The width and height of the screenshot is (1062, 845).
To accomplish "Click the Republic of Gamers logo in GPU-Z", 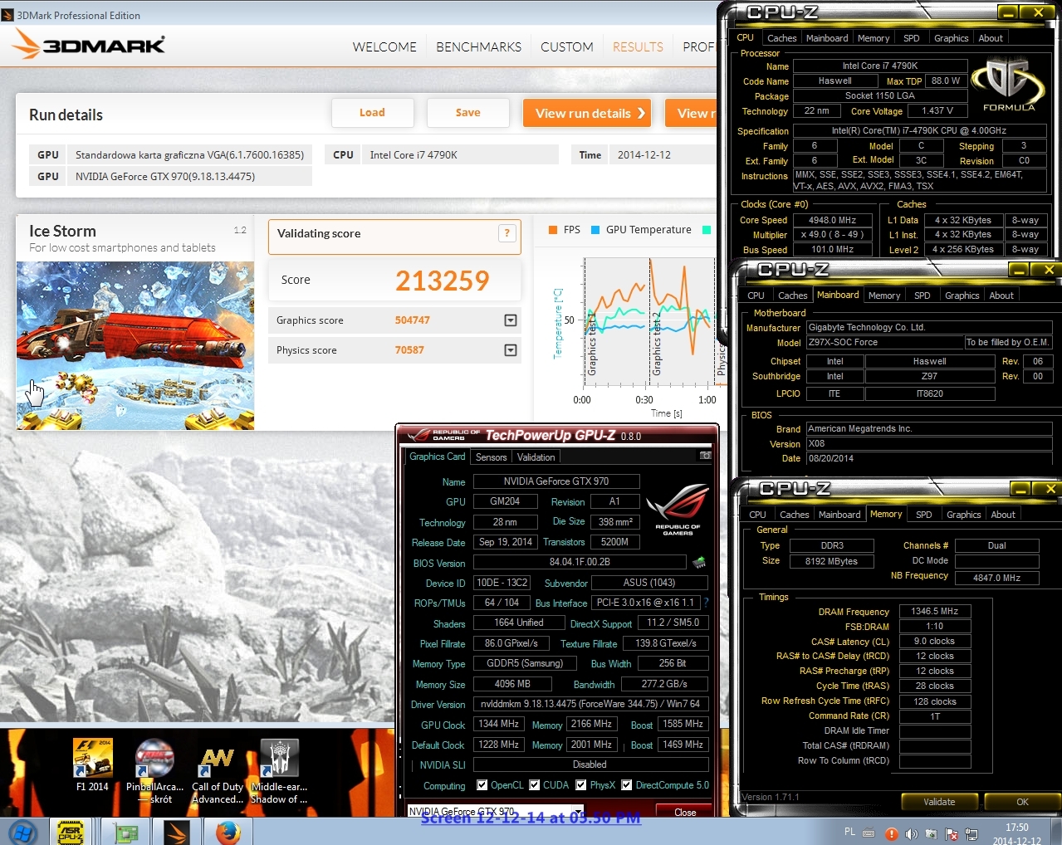I will [x=678, y=508].
